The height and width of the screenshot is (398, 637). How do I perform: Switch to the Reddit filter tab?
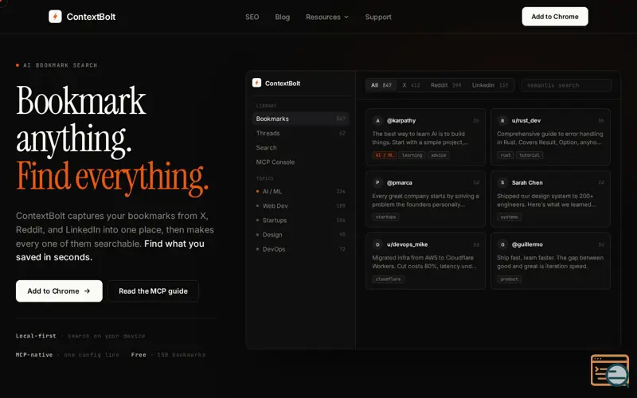click(x=446, y=85)
